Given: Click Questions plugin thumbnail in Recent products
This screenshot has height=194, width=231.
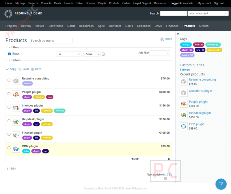Looking at the screenshot, I should pos(184,93).
